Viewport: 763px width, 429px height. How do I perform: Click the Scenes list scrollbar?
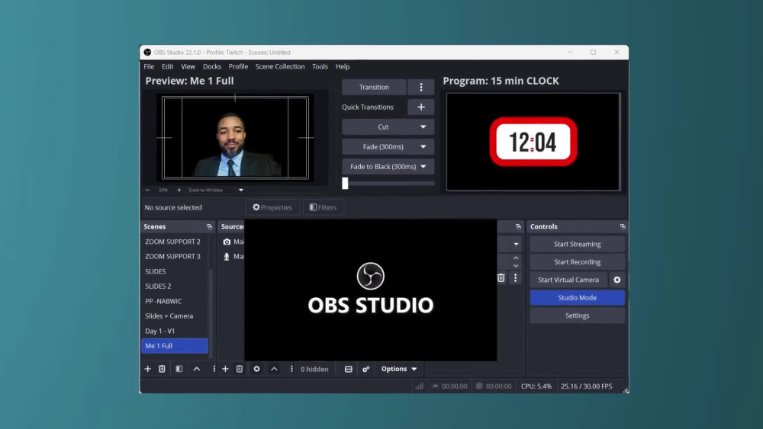coord(211,313)
